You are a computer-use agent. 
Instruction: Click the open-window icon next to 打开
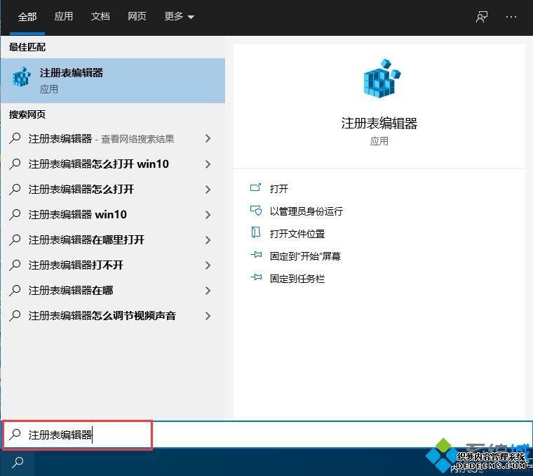click(255, 187)
